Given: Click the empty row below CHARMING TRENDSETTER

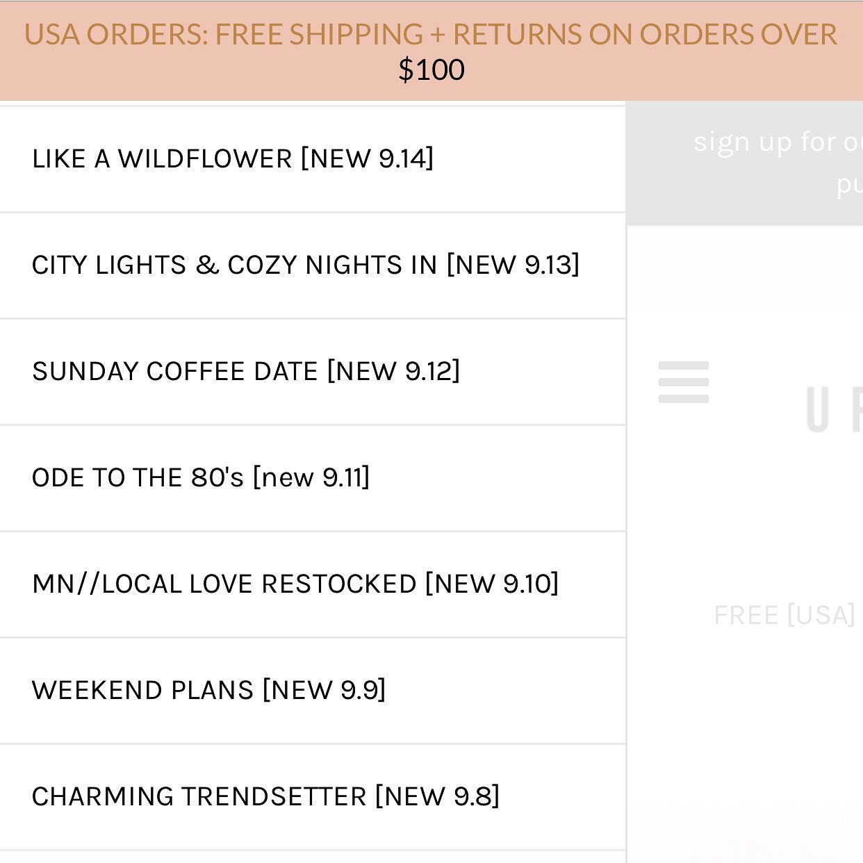Looking at the screenshot, I should [313, 857].
